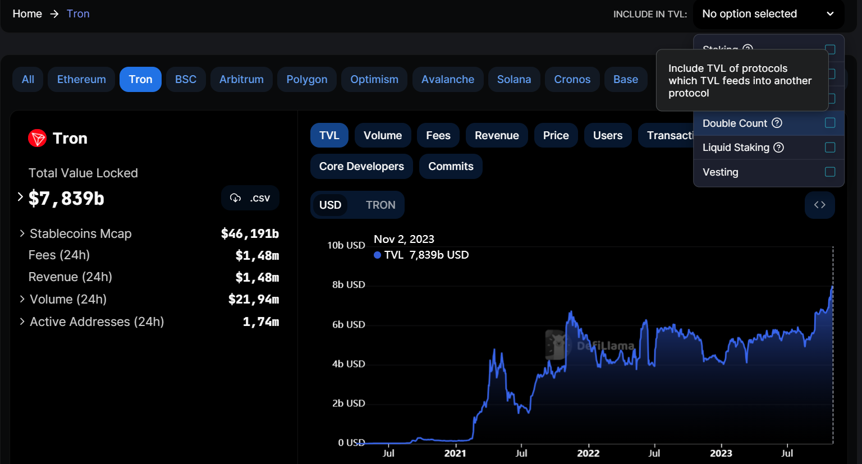Show Commits on the chart
This screenshot has width=862, height=464.
451,166
